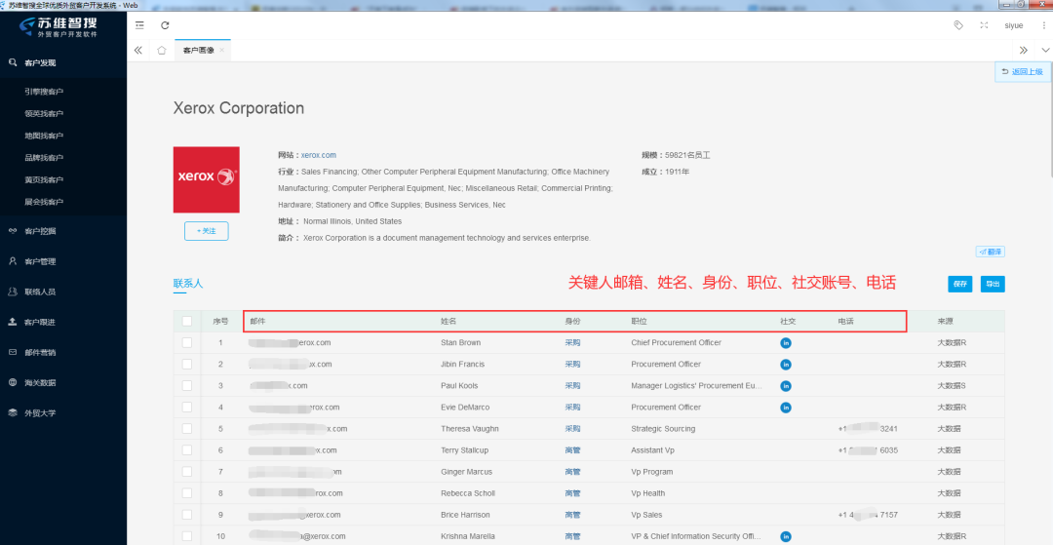Click the 翻译 translate button
1053x545 pixels.
pos(991,253)
